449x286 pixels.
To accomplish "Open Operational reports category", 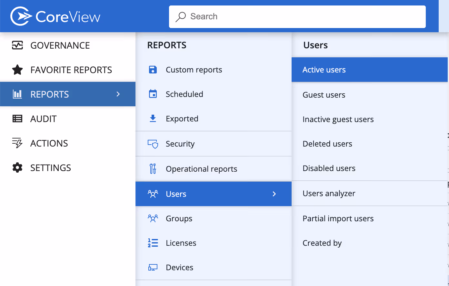I will [x=214, y=169].
